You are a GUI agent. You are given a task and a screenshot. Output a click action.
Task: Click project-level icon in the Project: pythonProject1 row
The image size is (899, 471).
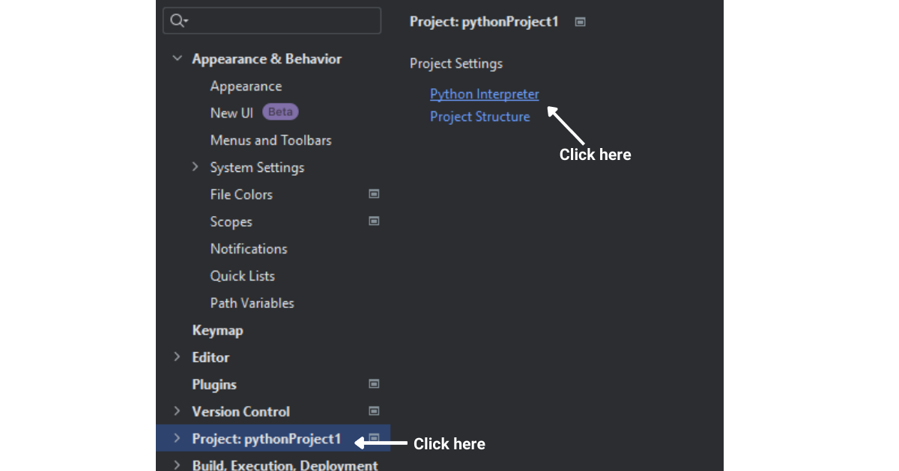[374, 438]
